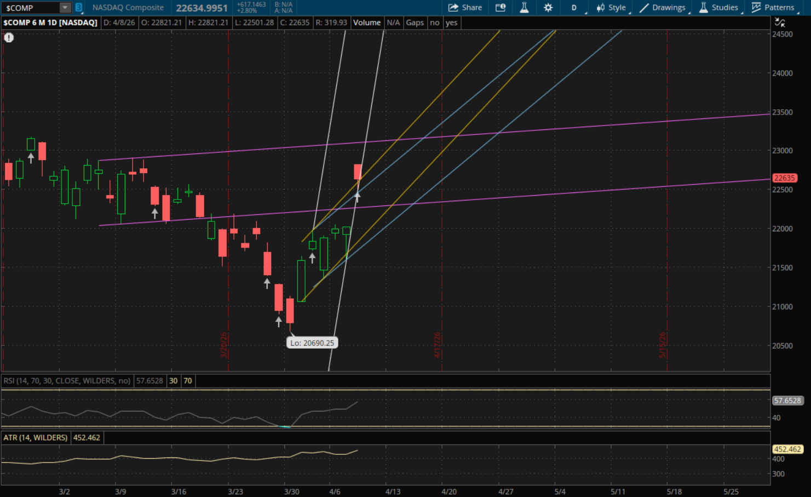Viewport: 811px width, 497px height.
Task: Open the Style menu
Action: [x=611, y=8]
